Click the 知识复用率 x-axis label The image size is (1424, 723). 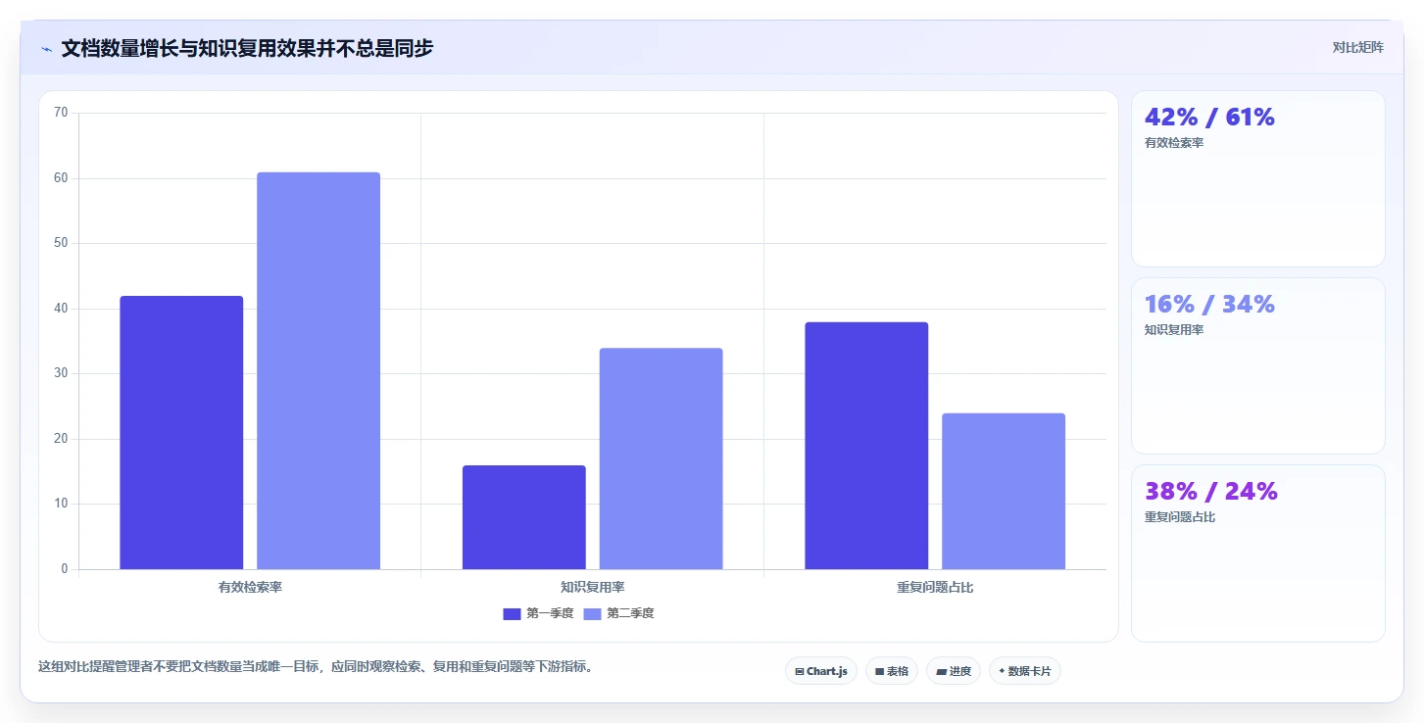pyautogui.click(x=593, y=588)
